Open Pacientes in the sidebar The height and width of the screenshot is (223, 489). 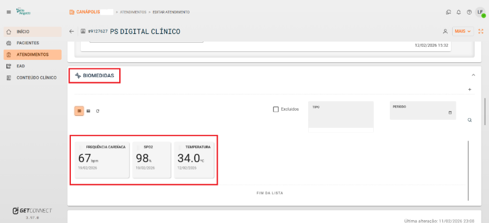point(32,43)
